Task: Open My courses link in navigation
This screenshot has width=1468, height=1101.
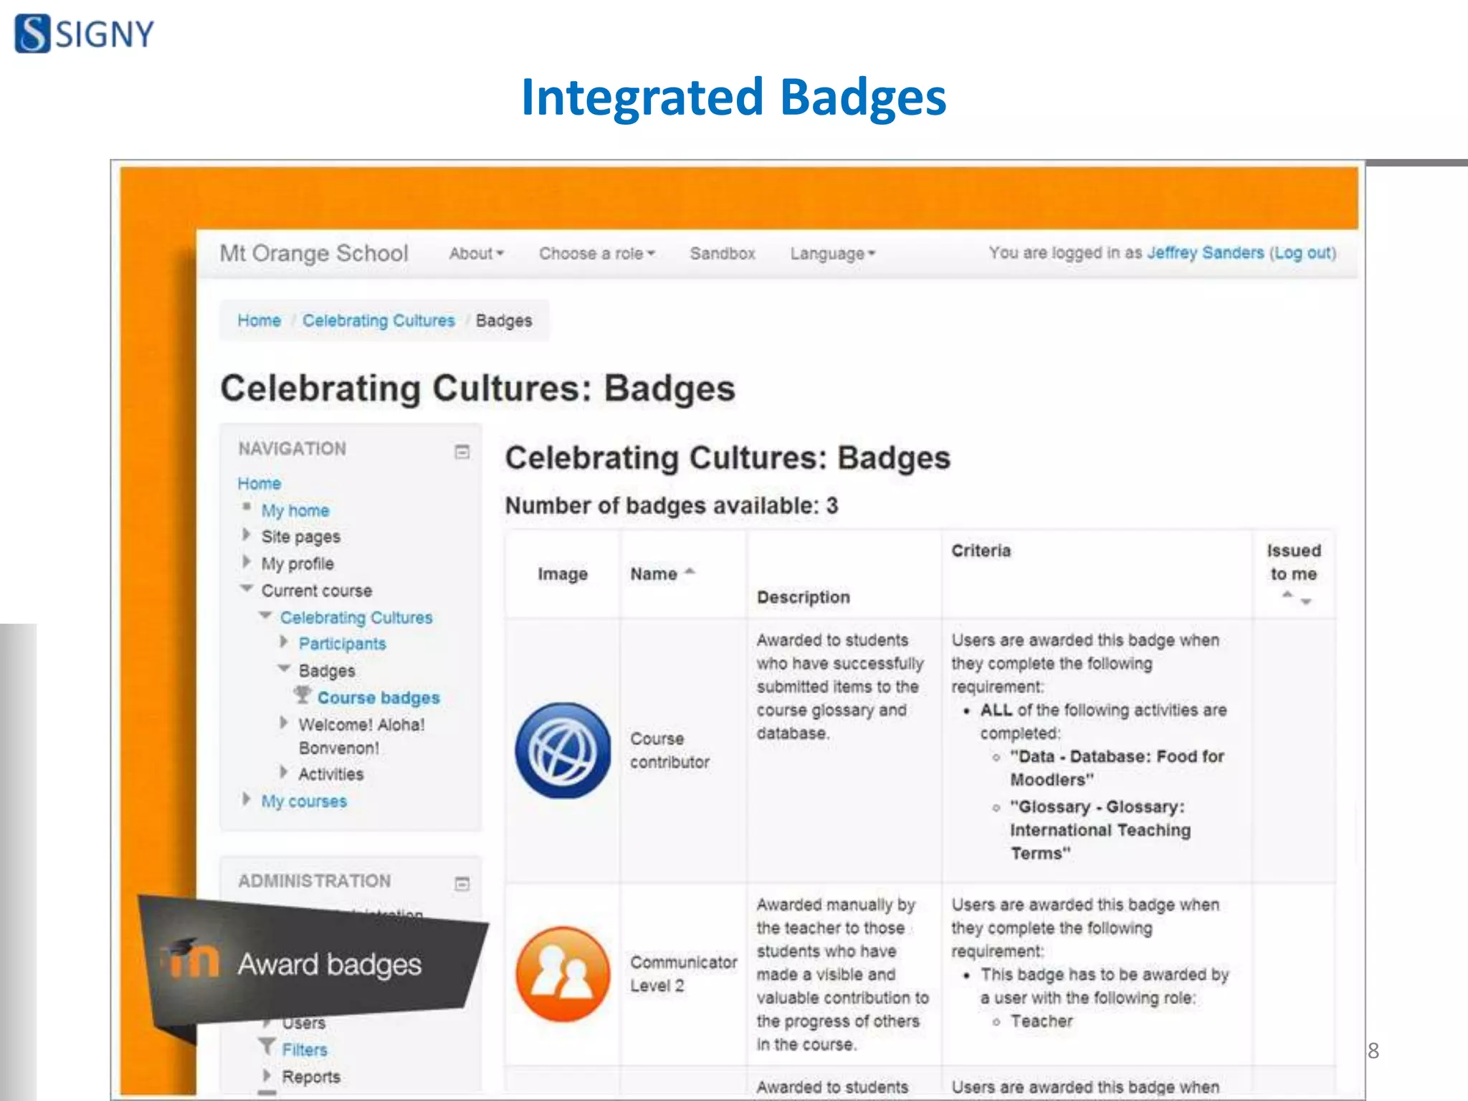Action: point(304,801)
